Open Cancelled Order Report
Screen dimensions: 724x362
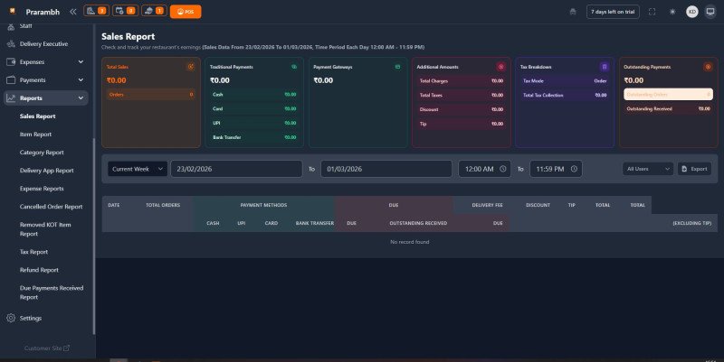pyautogui.click(x=51, y=207)
